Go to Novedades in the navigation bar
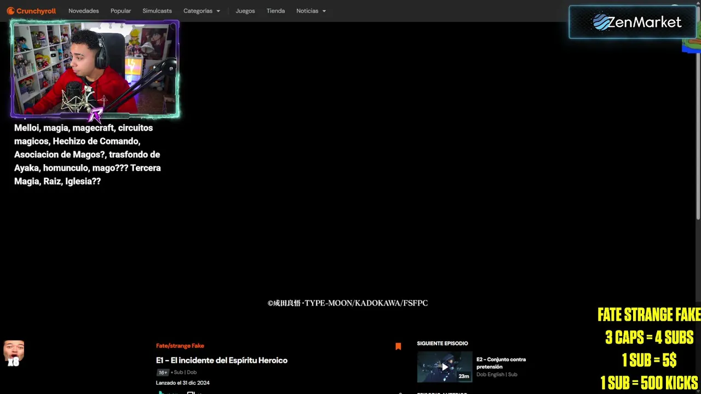The image size is (701, 394). click(84, 11)
